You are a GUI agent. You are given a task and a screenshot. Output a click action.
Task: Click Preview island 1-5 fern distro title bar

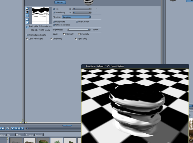135,66
